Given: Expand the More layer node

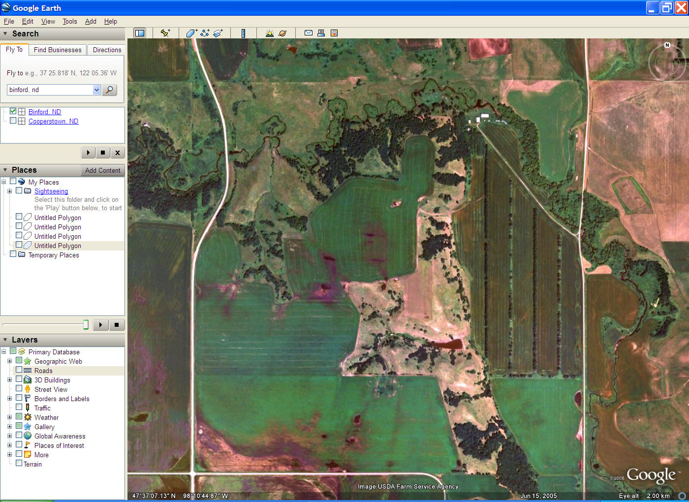Looking at the screenshot, I should click(9, 455).
